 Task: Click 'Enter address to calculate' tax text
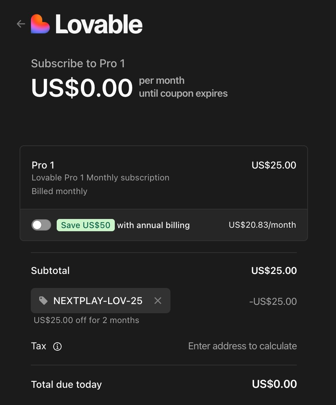pyautogui.click(x=242, y=346)
